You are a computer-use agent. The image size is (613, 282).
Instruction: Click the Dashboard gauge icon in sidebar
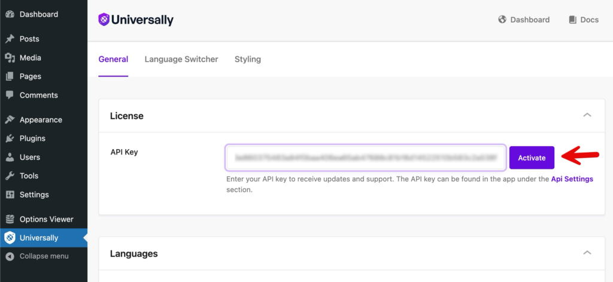coord(10,14)
